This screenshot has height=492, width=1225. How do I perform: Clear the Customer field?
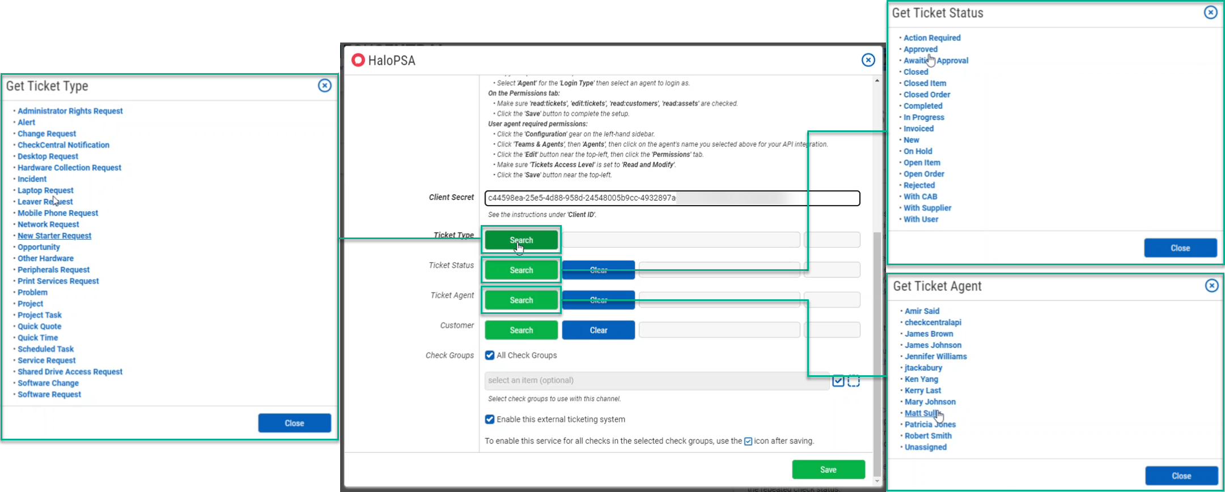point(598,330)
